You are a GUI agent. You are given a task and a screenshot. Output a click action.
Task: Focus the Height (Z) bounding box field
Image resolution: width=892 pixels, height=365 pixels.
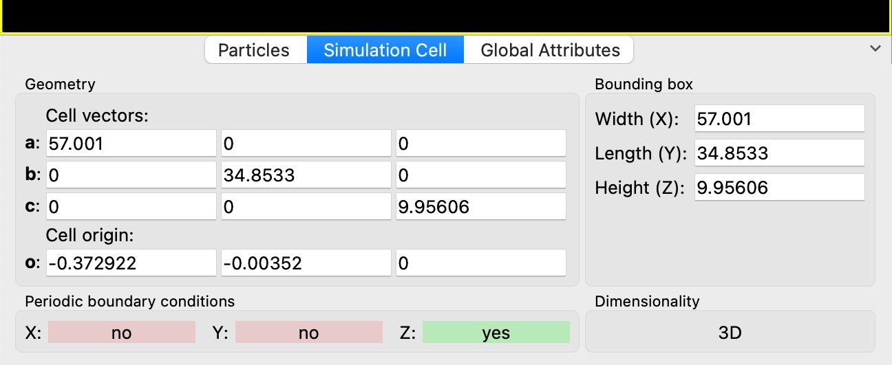[x=779, y=188]
